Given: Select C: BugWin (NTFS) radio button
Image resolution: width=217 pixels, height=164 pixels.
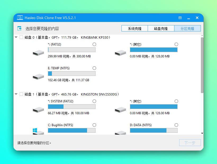Looking at the screenshot, I should click(94, 125).
